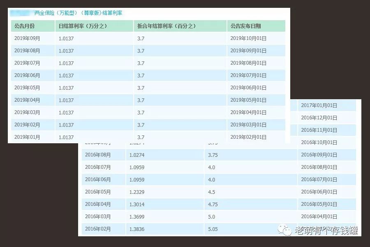Click date 2016年11月01日 in back table
Viewport: 370px width, 247px height.
pos(319,130)
